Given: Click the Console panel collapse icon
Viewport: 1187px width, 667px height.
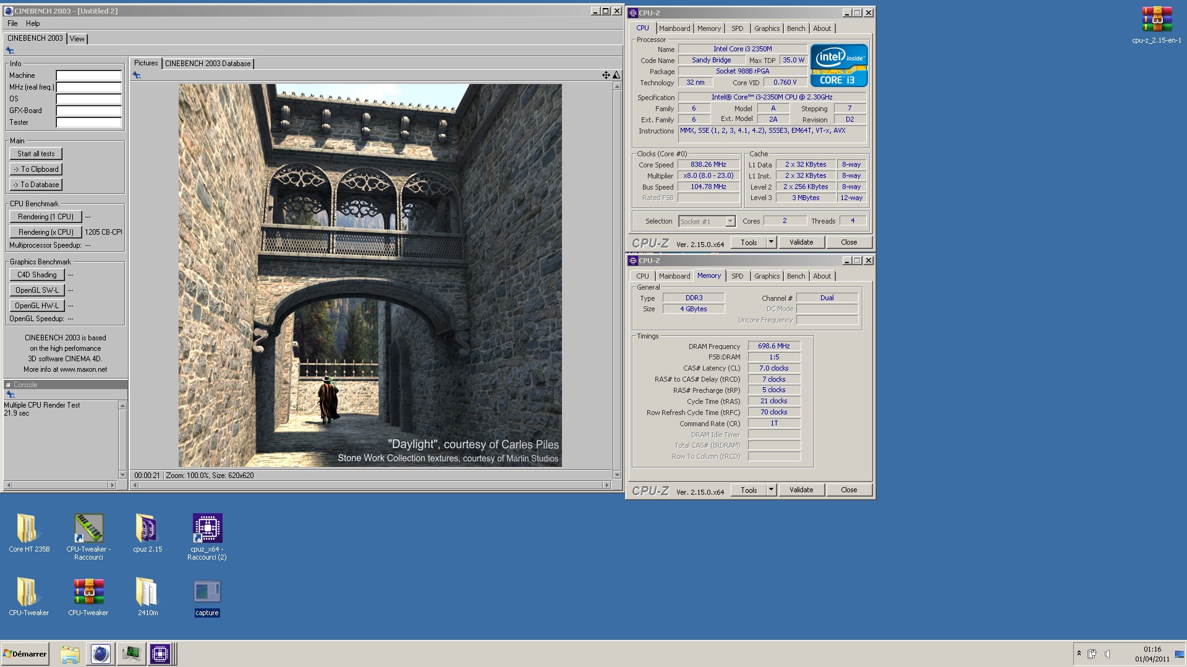Looking at the screenshot, I should click(x=8, y=385).
